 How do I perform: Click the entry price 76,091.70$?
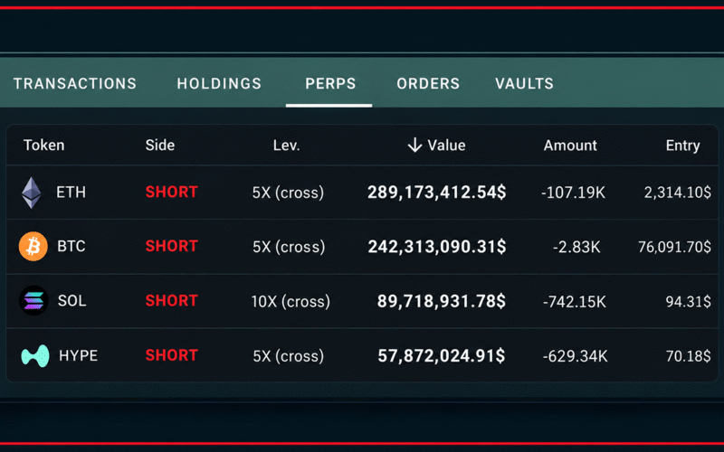point(674,247)
